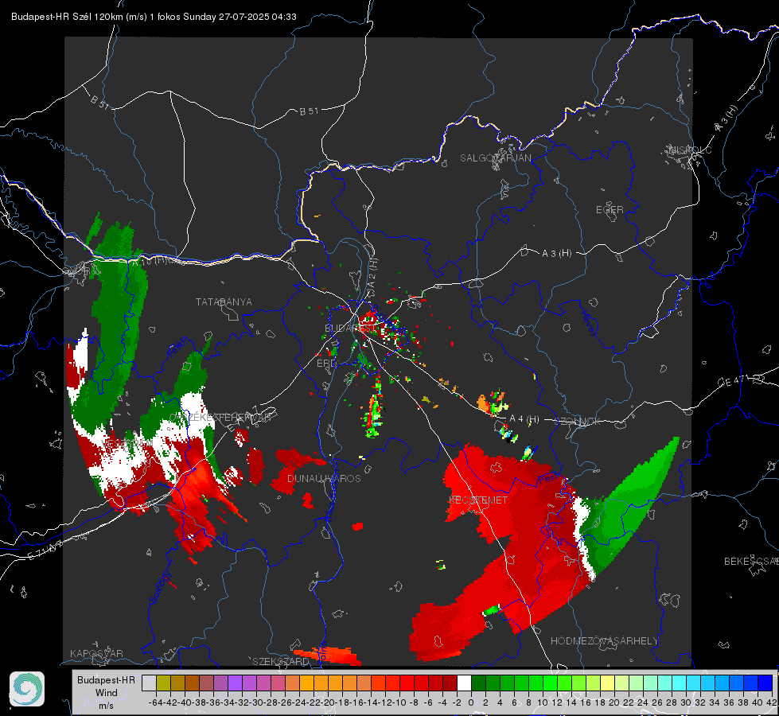The height and width of the screenshot is (716, 779).
Task: Click the 'A 2 (H)' road label north of Budapest
Action: pos(372,274)
